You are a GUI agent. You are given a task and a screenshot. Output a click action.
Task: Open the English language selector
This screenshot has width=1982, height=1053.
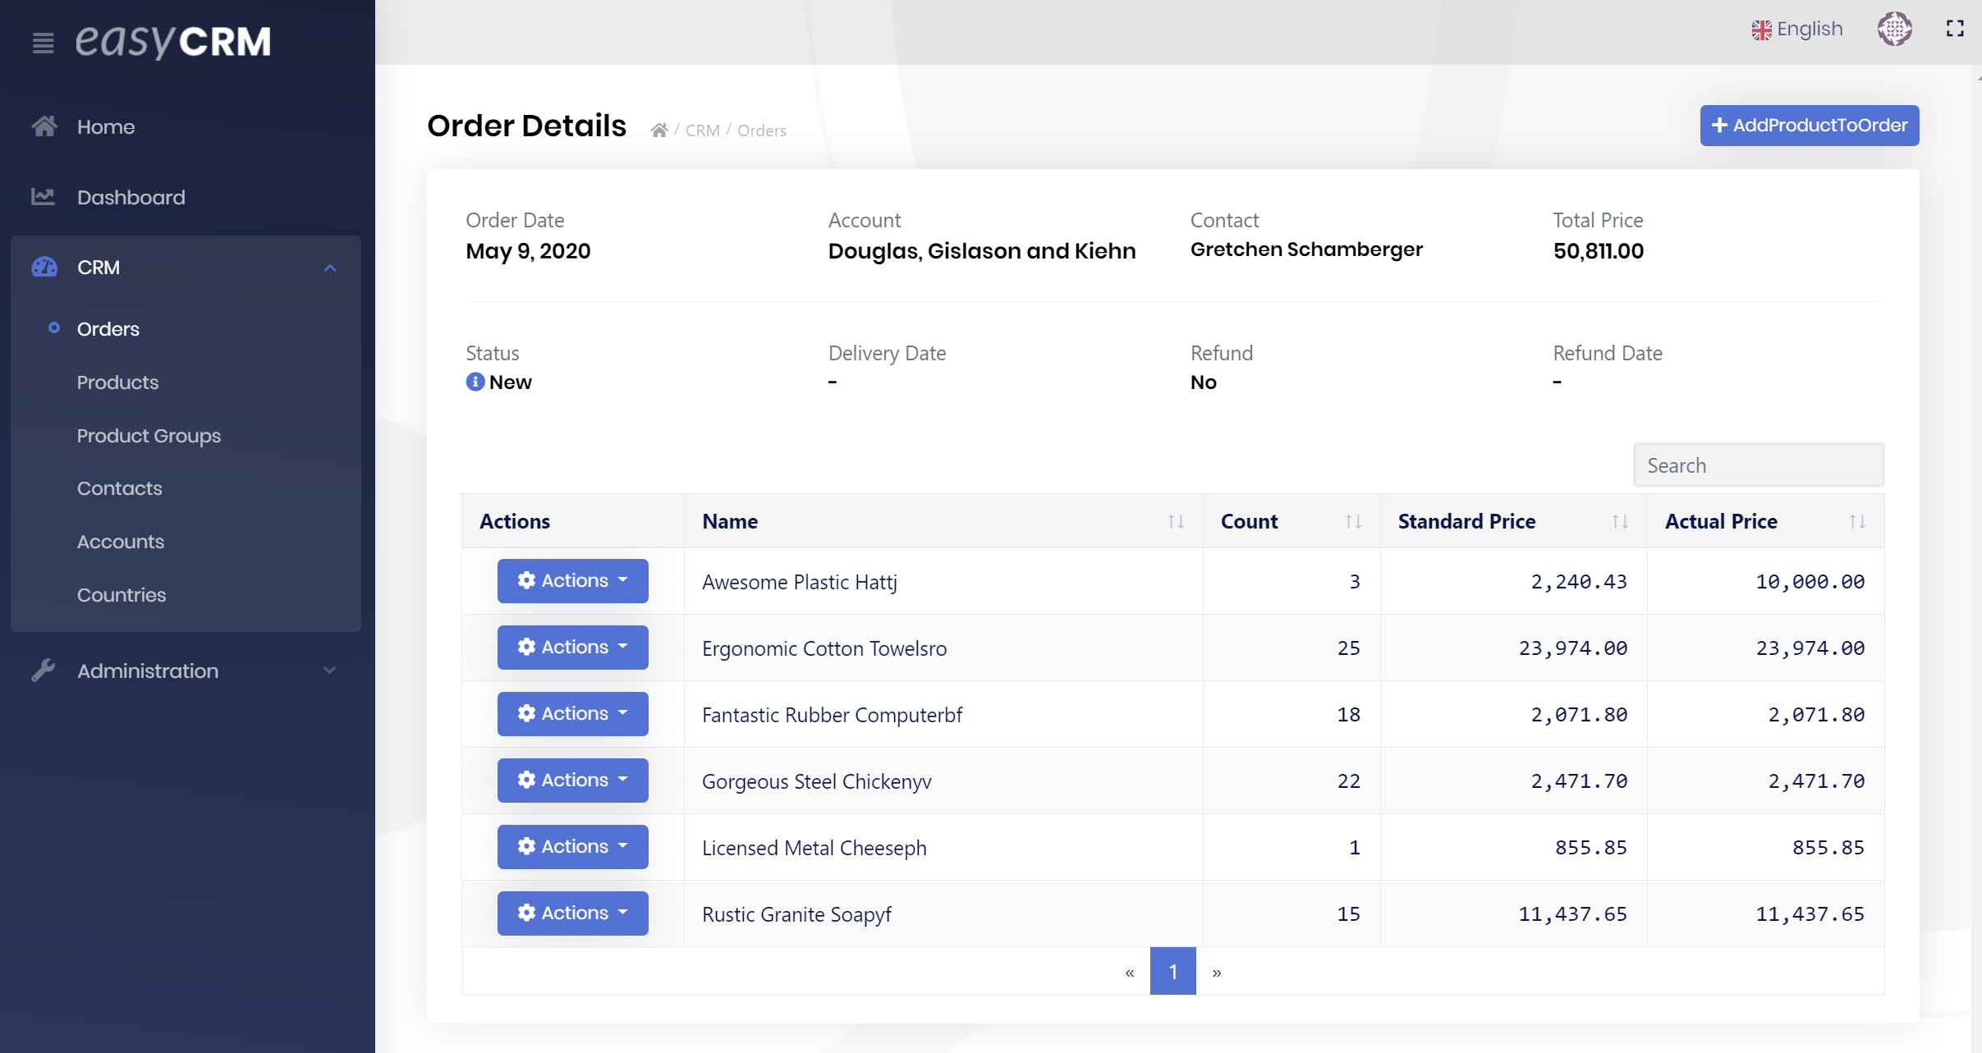tap(1796, 30)
